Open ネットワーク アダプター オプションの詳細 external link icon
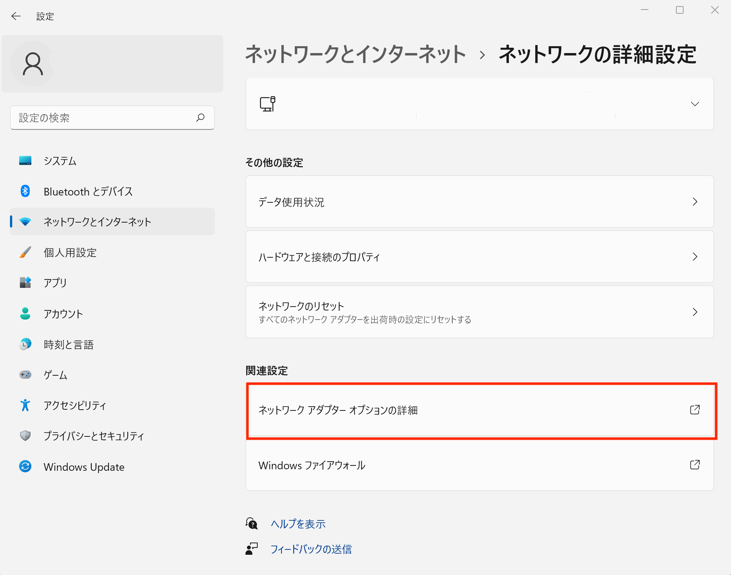The height and width of the screenshot is (575, 731). click(x=695, y=410)
